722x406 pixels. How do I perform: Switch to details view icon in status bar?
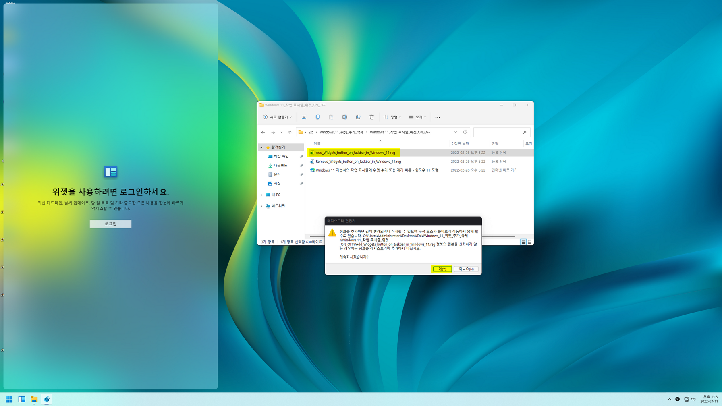point(523,242)
